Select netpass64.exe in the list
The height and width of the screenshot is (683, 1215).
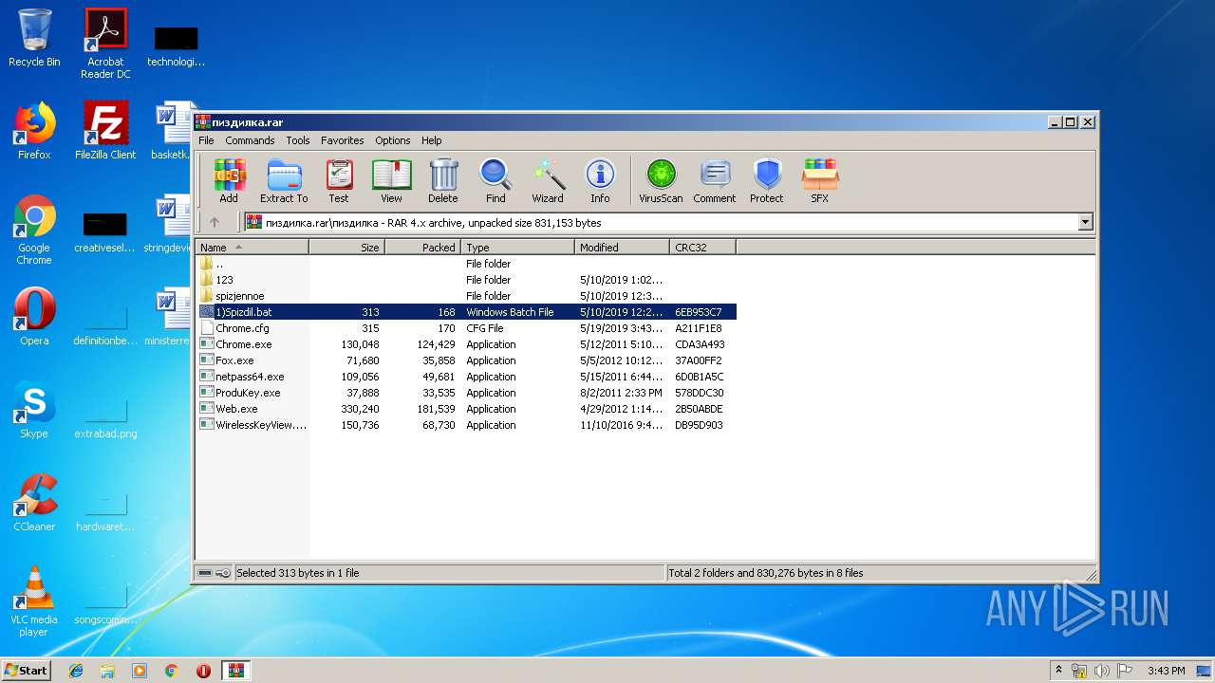466,377
